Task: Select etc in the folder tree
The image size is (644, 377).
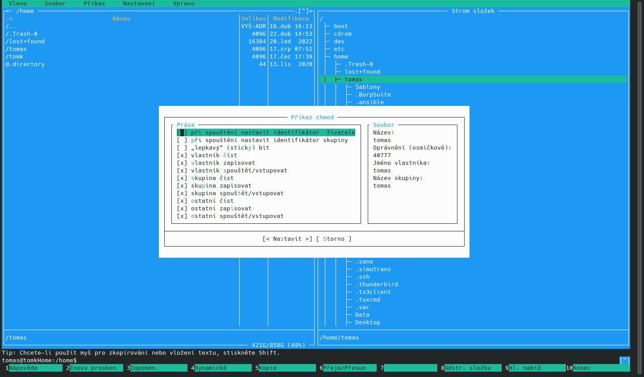Action: (x=339, y=49)
